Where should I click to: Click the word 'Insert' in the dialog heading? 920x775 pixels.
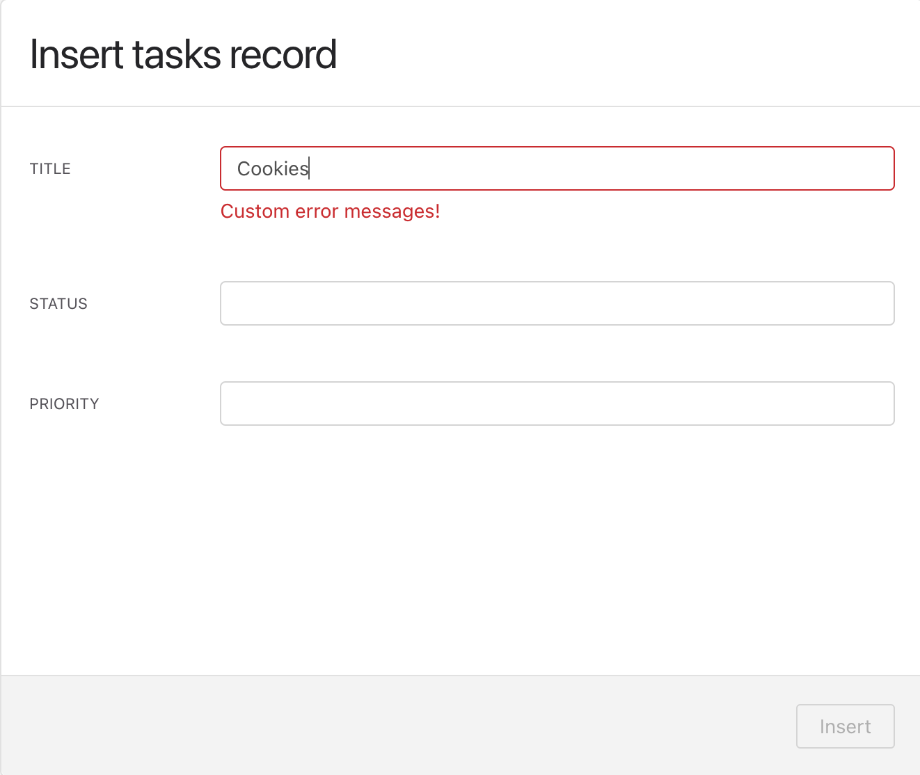click(77, 54)
